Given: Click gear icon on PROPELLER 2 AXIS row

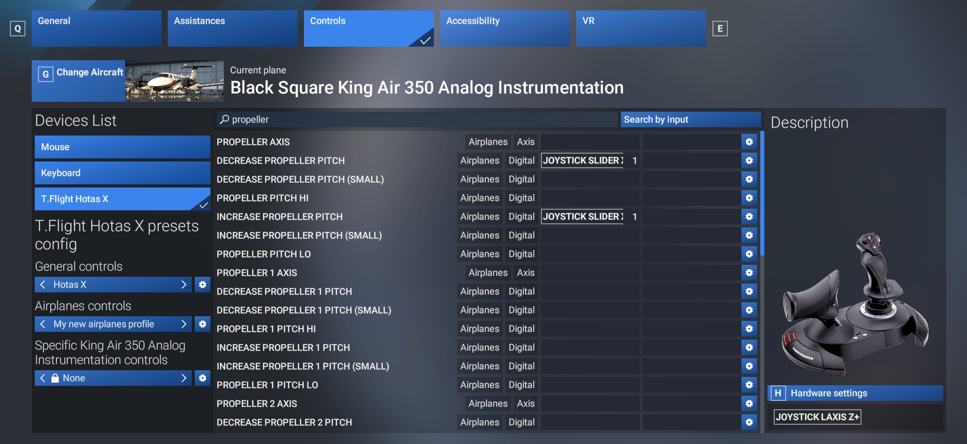Looking at the screenshot, I should tap(749, 403).
